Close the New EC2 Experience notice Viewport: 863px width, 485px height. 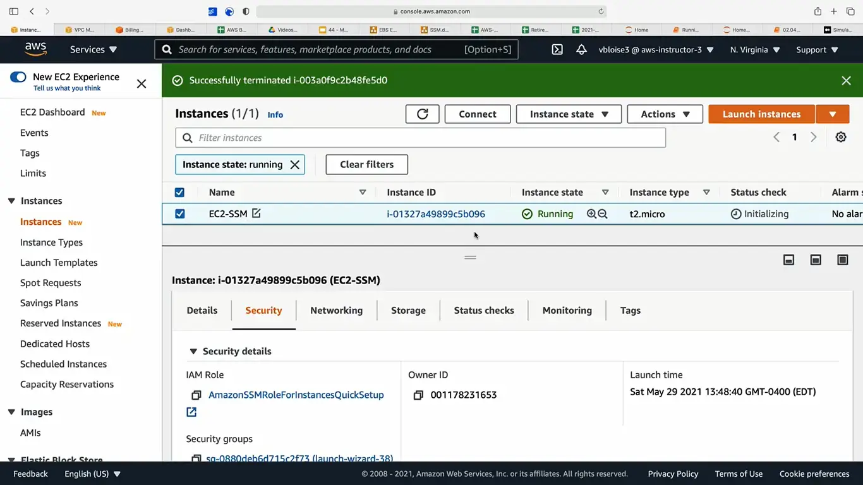[x=142, y=83]
